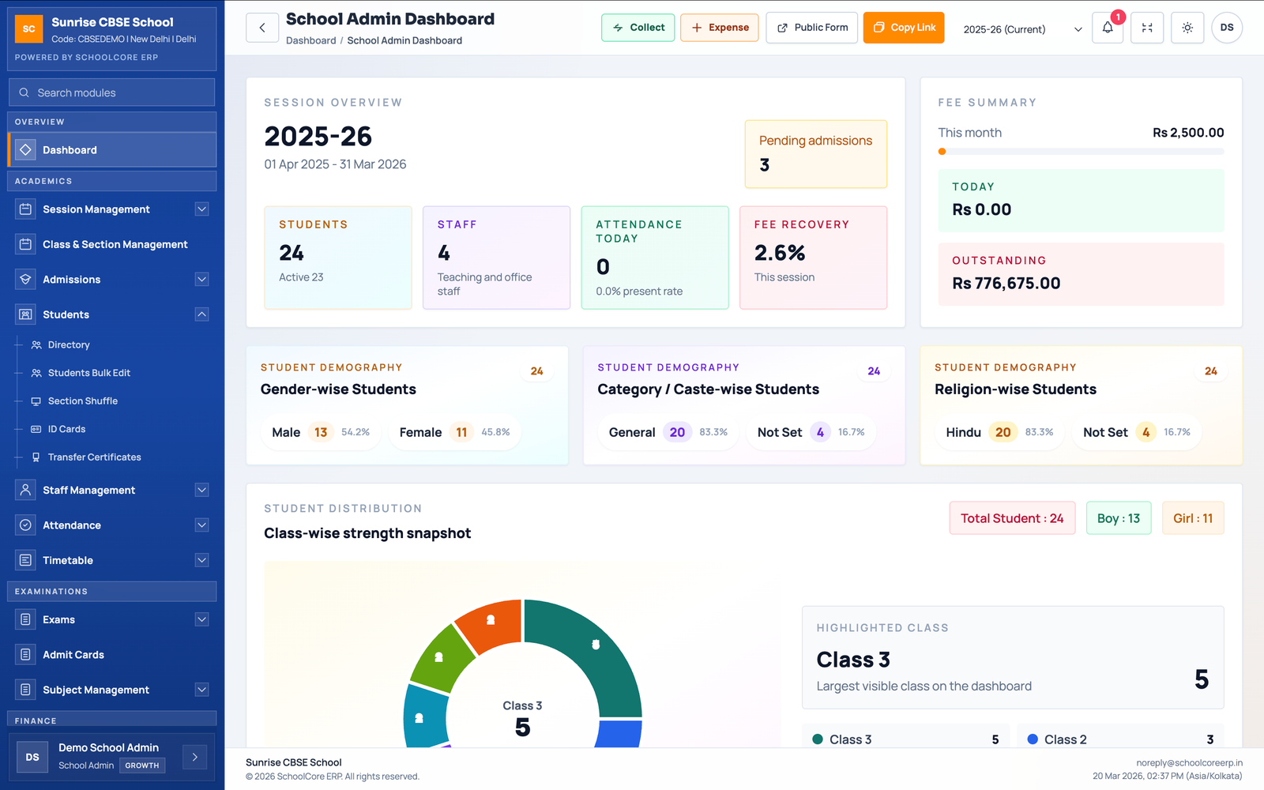This screenshot has width=1264, height=790.
Task: Expand the Staff Management menu
Action: [x=203, y=490]
